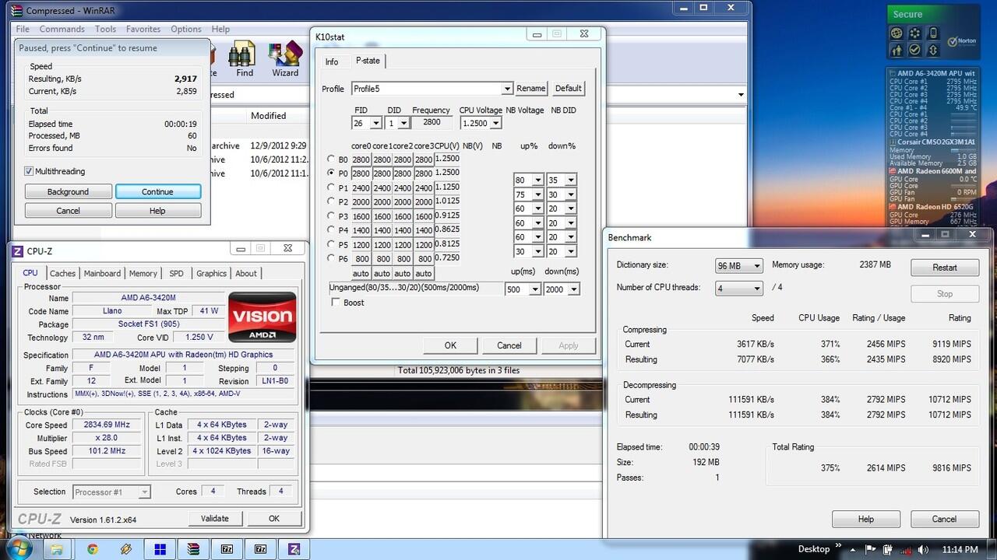Image resolution: width=997 pixels, height=560 pixels.
Task: Click the third pinned taskbar icon beside Chrome
Action: click(x=126, y=549)
